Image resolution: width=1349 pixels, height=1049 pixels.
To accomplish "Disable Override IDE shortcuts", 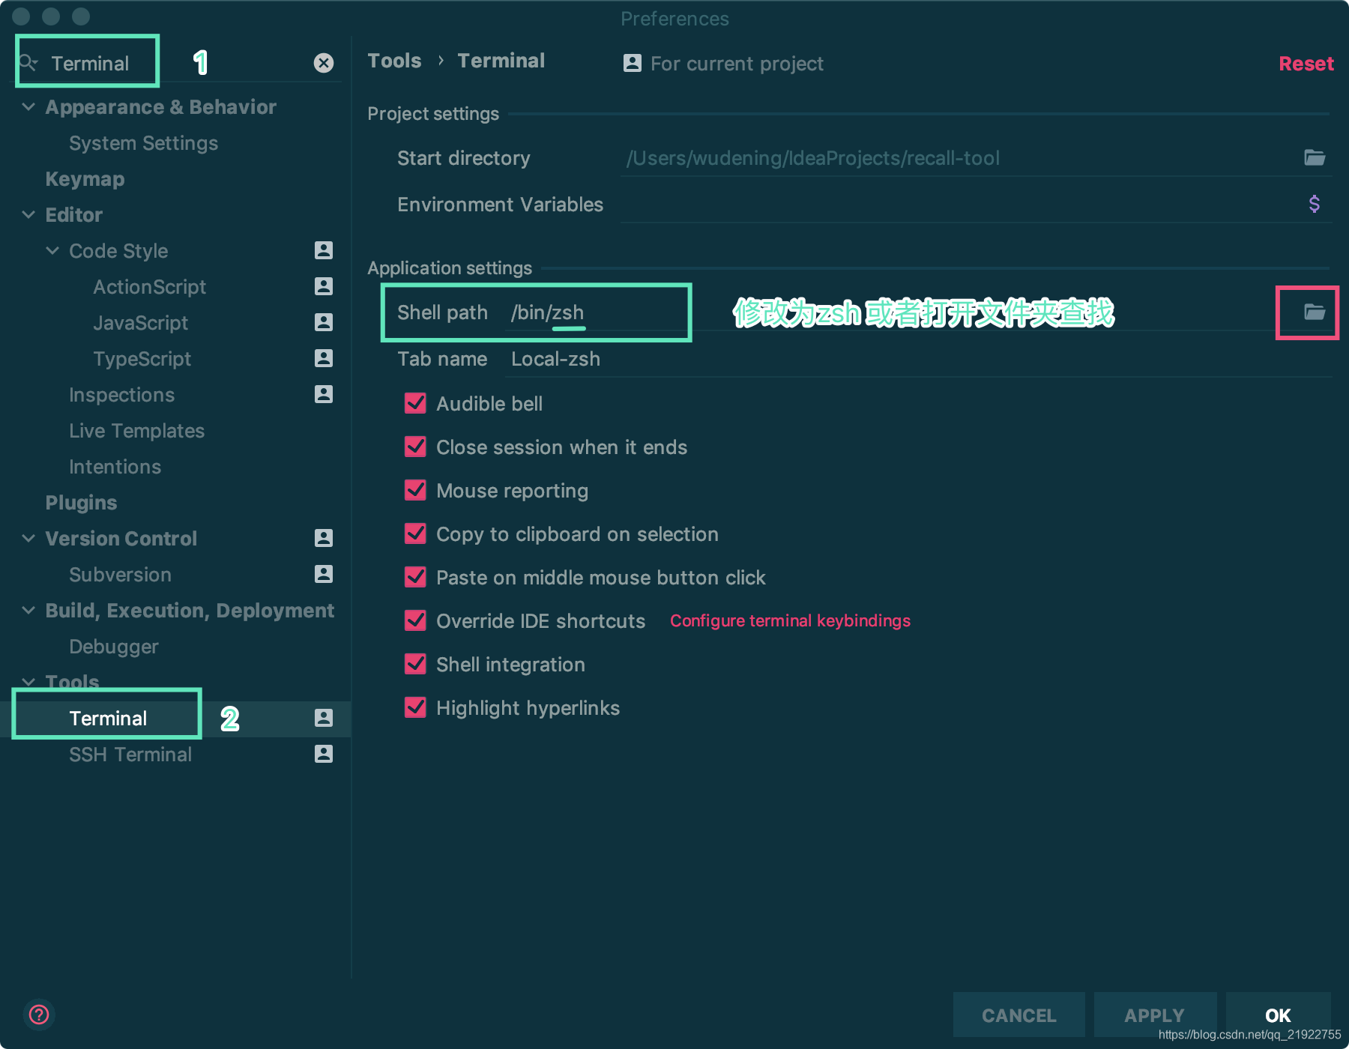I will (x=415, y=620).
